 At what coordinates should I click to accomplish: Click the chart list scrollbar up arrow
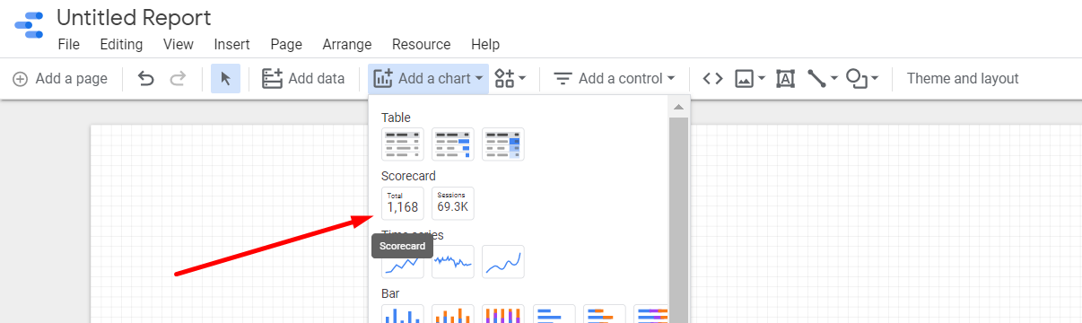point(678,107)
